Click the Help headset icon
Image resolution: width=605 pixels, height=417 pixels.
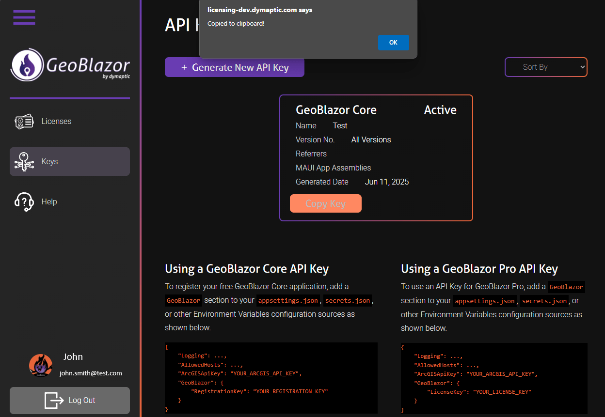pyautogui.click(x=24, y=202)
